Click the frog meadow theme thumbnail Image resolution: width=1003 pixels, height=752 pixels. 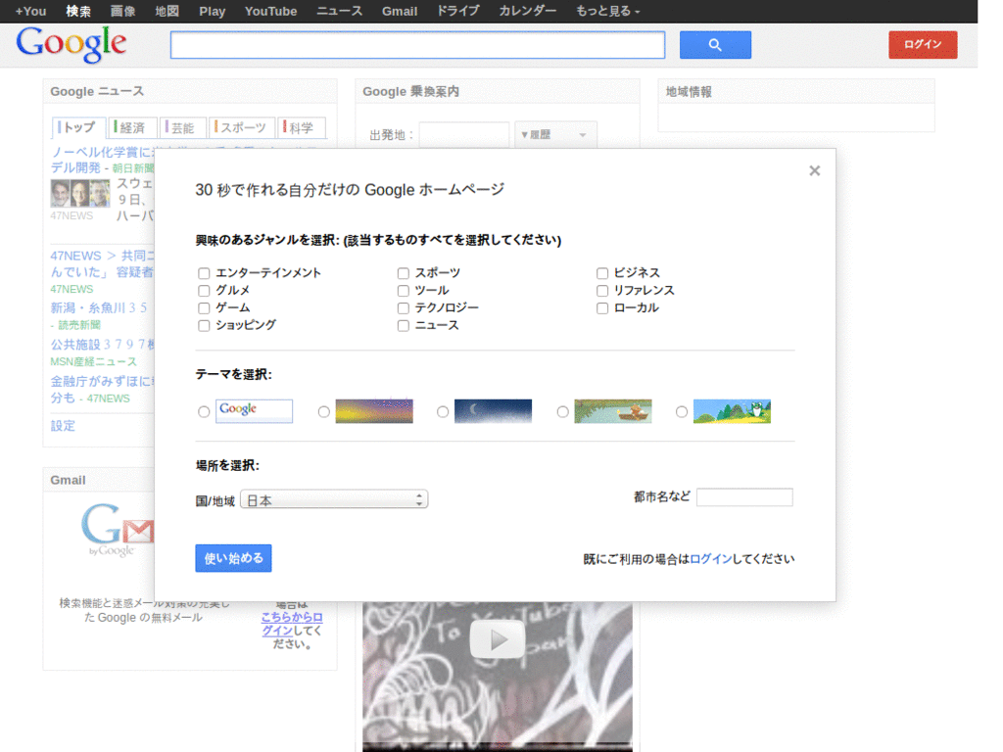pos(732,411)
